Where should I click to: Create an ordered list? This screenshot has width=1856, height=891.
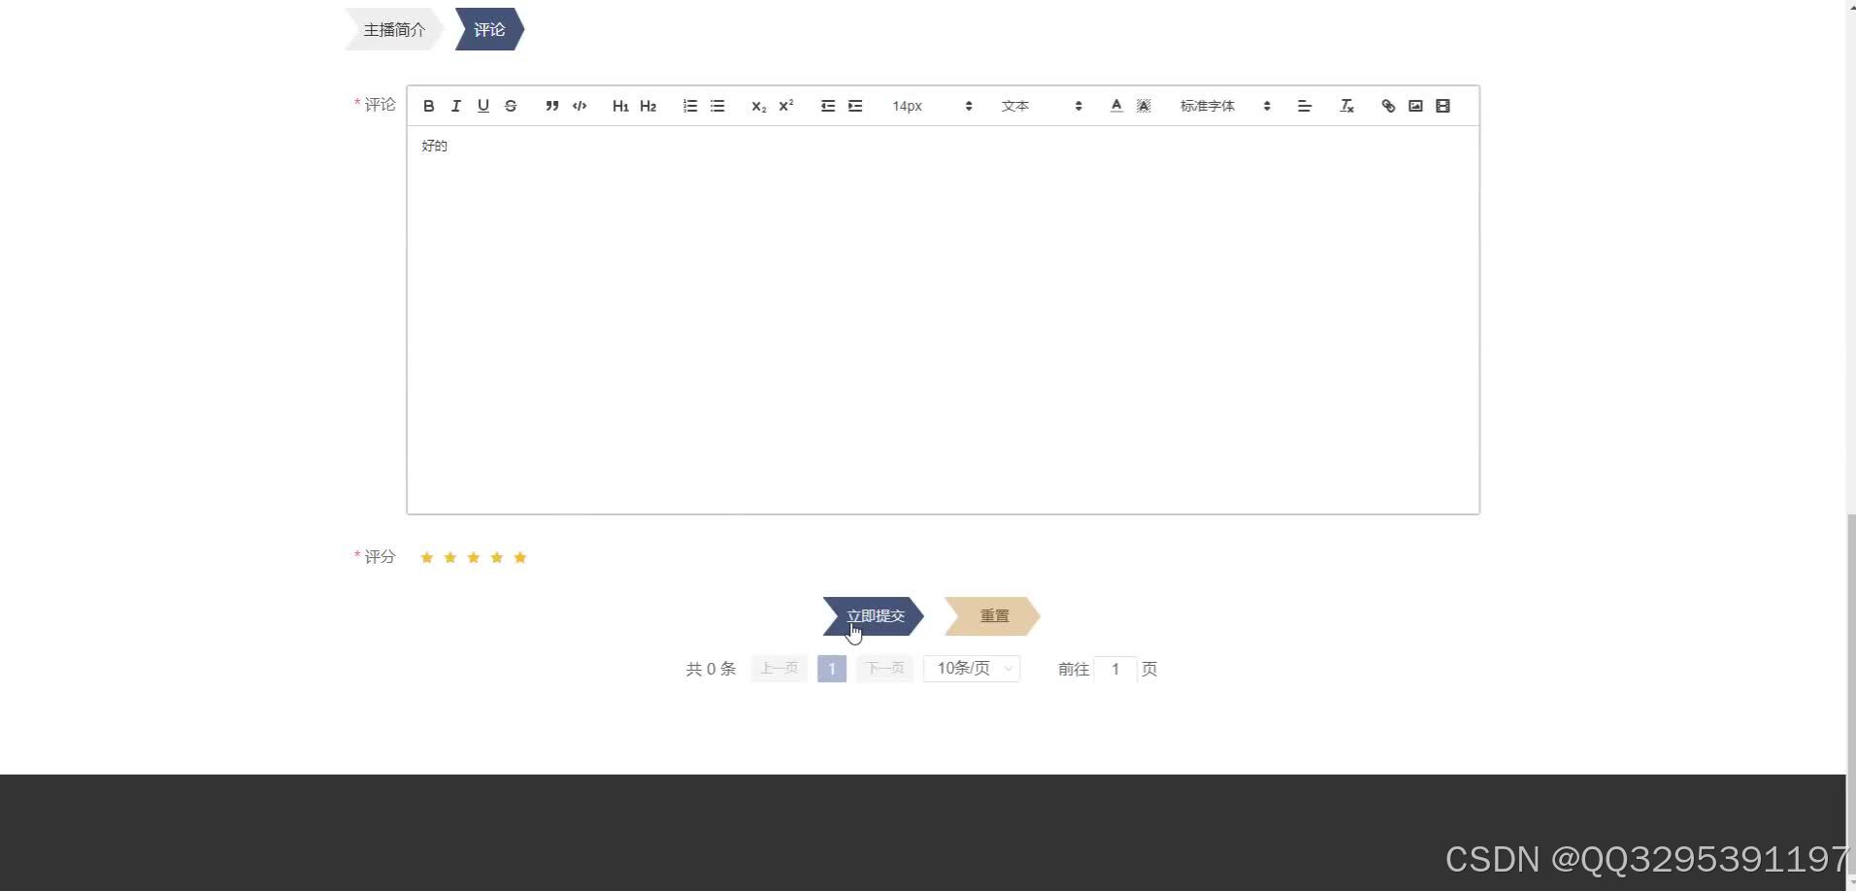(690, 106)
